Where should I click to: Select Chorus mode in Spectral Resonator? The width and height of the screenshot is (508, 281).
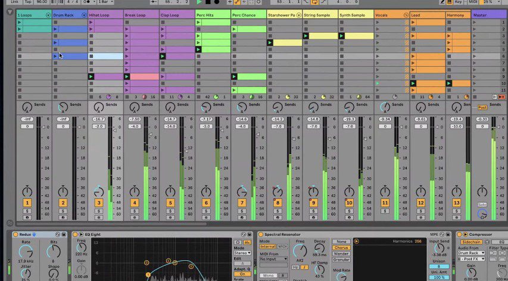tap(341, 247)
